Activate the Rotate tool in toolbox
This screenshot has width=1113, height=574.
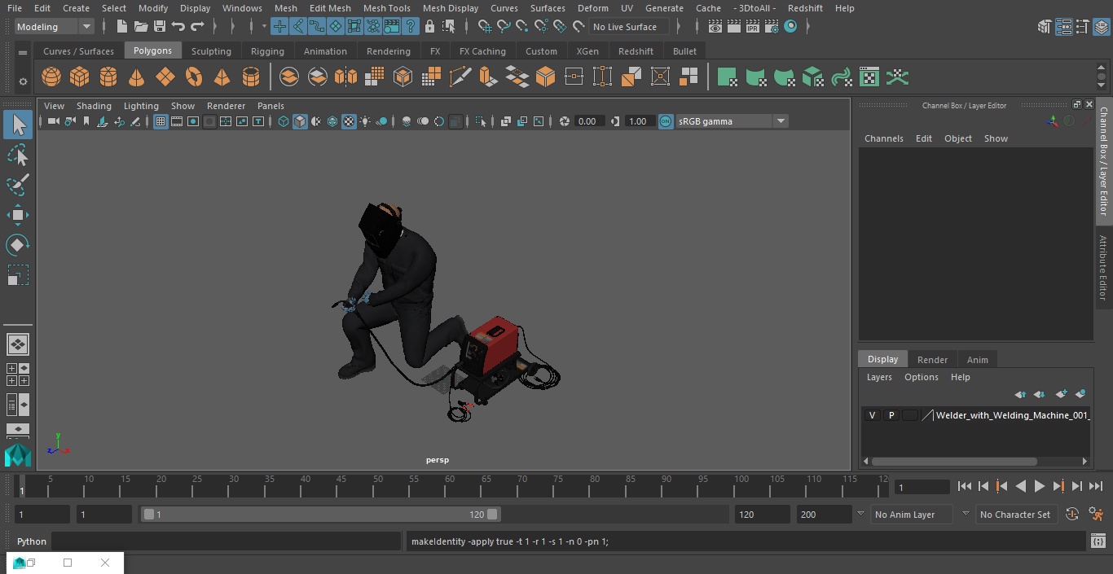click(x=18, y=245)
